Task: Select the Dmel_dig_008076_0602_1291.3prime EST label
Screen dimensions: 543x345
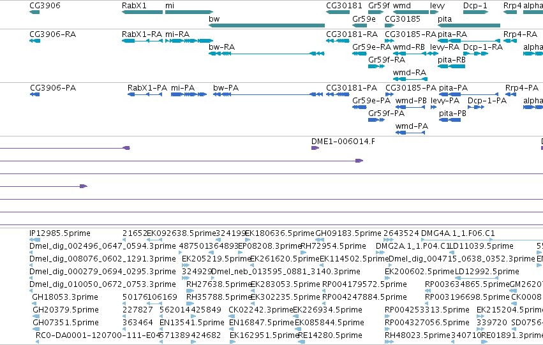Action: 103,259
